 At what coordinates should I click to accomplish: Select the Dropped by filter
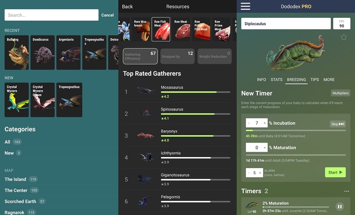(177, 56)
